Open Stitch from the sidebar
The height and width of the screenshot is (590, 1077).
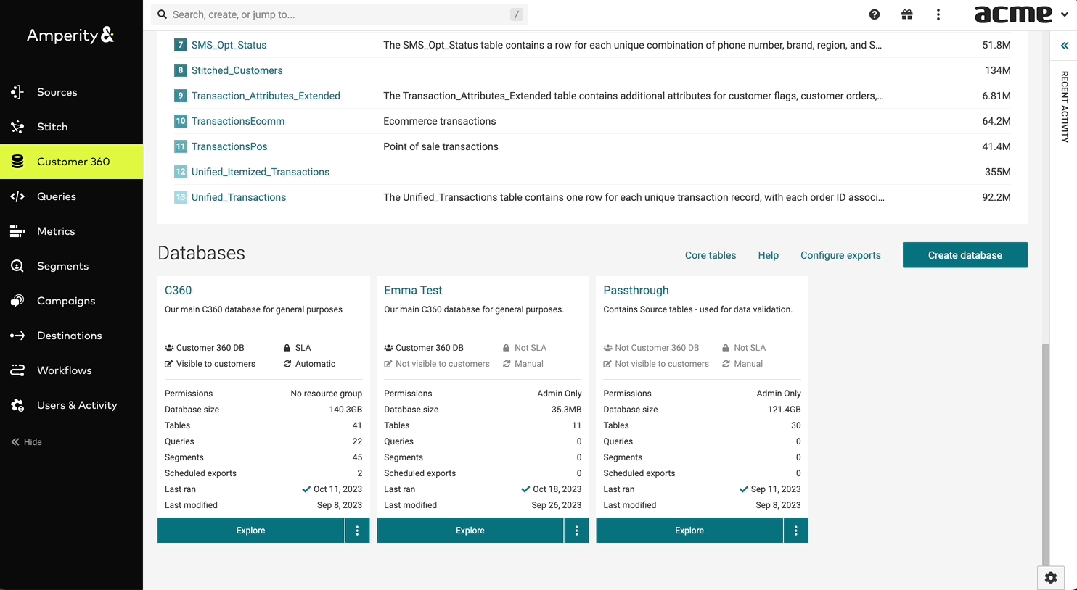(16, 127)
